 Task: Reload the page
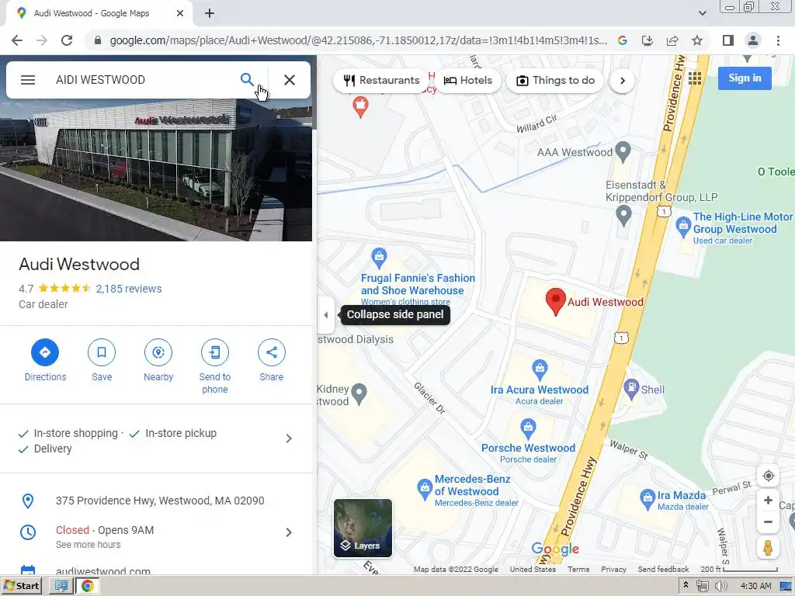pyautogui.click(x=67, y=40)
